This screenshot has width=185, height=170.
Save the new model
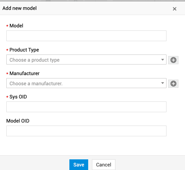click(x=79, y=165)
